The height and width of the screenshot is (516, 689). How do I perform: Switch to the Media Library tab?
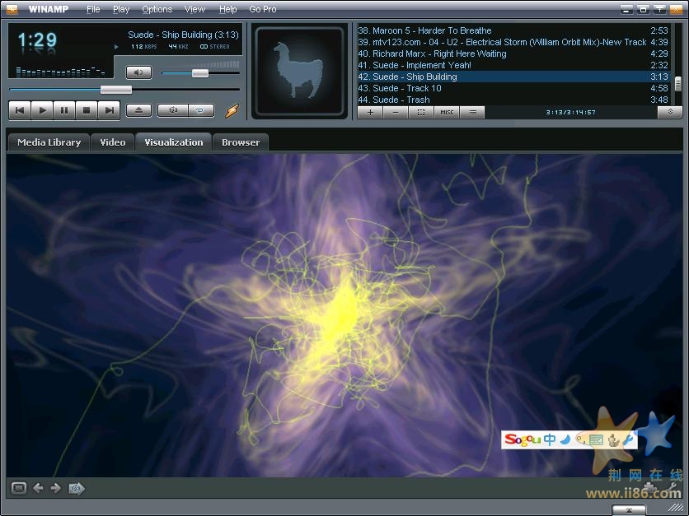point(49,142)
